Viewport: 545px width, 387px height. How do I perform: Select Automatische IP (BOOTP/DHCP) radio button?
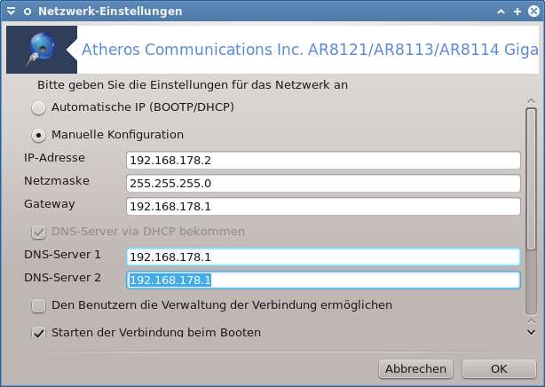38,107
